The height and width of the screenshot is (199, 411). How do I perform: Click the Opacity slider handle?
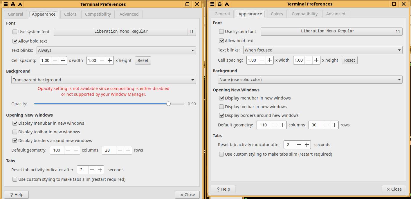click(x=168, y=104)
